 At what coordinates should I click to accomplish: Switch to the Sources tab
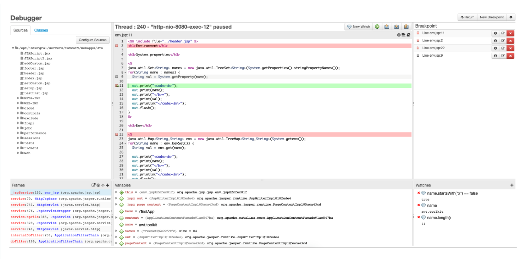20,30
